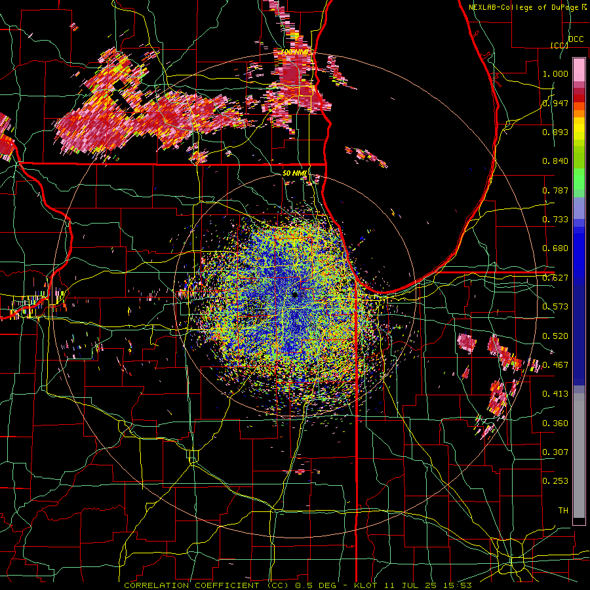Select the 0.413 legend value
The width and height of the screenshot is (590, 590).
[555, 394]
